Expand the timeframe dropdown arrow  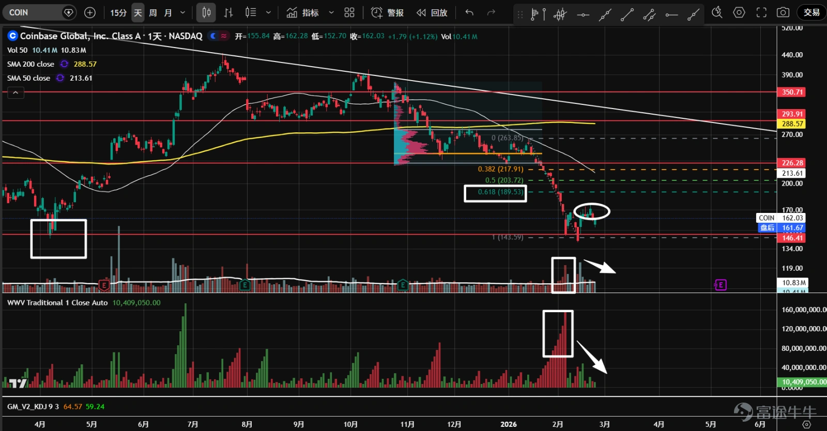coord(182,12)
